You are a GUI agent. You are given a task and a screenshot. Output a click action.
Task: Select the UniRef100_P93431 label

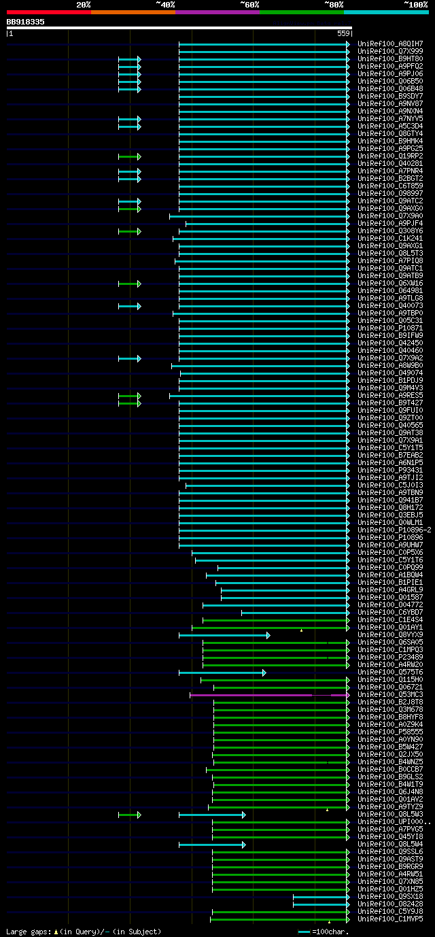[x=391, y=470]
